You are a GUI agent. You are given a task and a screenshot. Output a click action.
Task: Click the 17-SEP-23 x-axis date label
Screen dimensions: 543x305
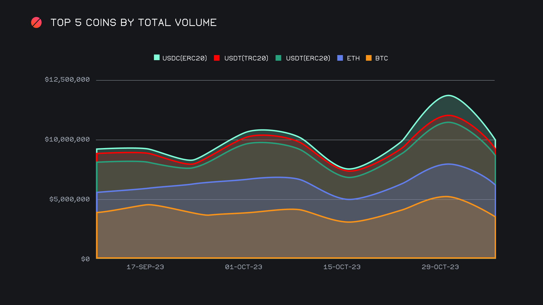[145, 267]
